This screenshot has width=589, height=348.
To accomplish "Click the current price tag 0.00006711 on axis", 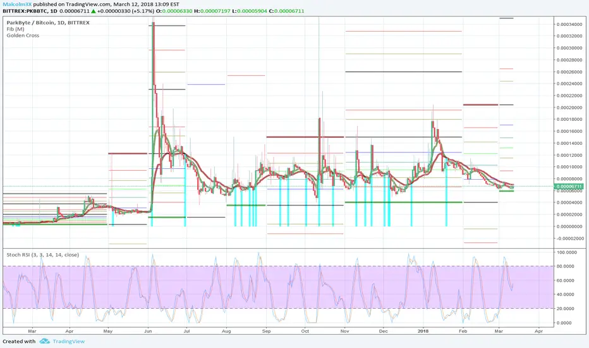I will pyautogui.click(x=569, y=186).
